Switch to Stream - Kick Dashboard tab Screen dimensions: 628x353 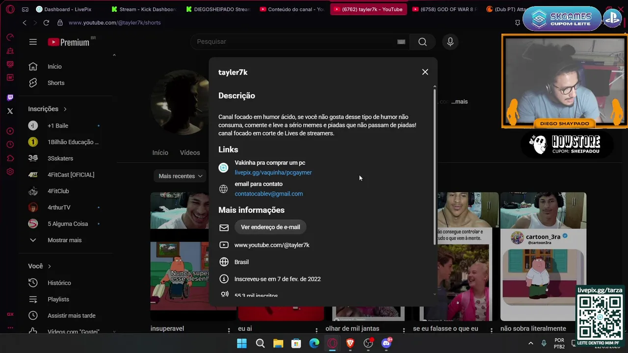coord(144,9)
